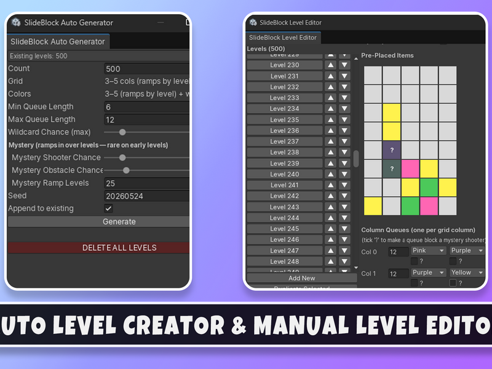This screenshot has width=492, height=369.
Task: Open the Col 1 Yellow color dropdown
Action: (x=467, y=272)
